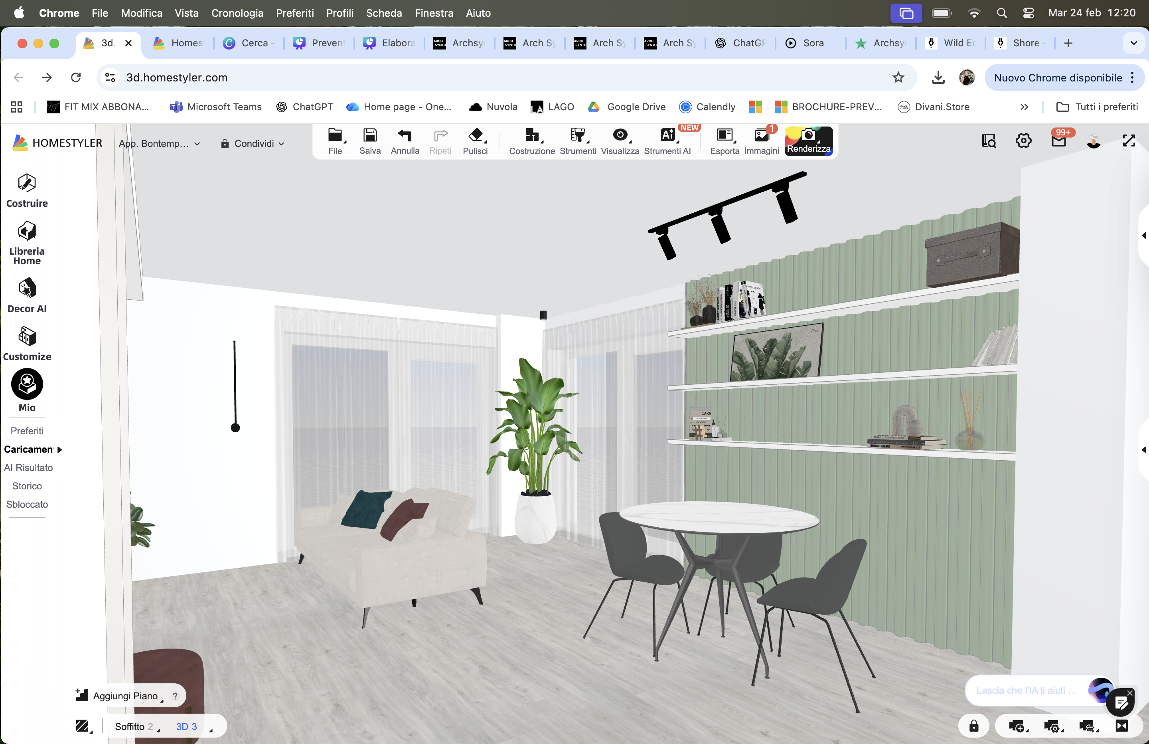The width and height of the screenshot is (1149, 744).
Task: Open the Condividi share dropdown
Action: 253,143
